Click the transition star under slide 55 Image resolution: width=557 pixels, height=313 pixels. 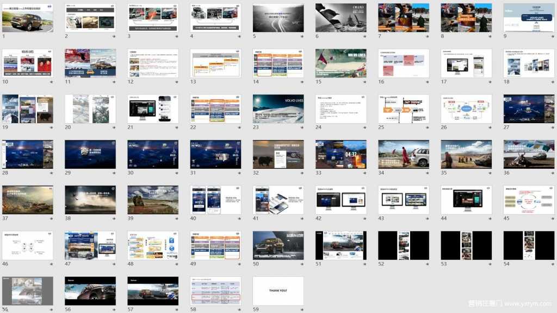[x=52, y=310]
